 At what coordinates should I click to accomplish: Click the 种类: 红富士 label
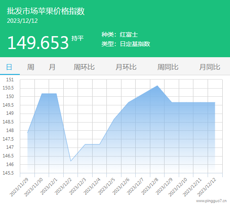point(120,34)
